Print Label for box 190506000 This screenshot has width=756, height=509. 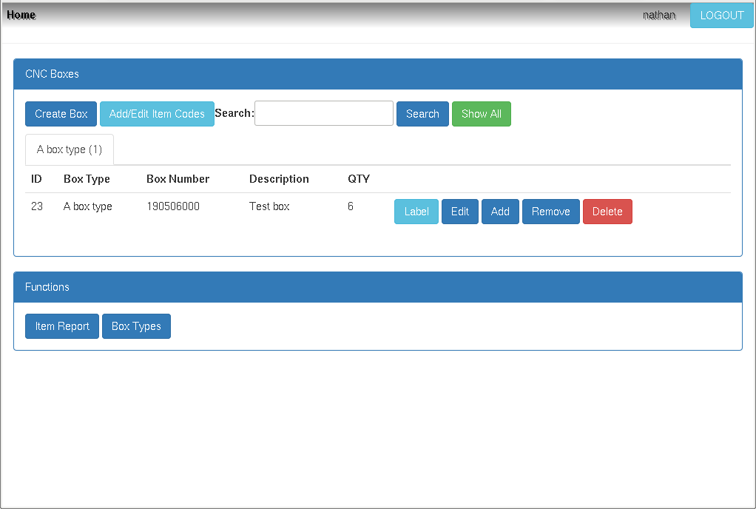[416, 212]
